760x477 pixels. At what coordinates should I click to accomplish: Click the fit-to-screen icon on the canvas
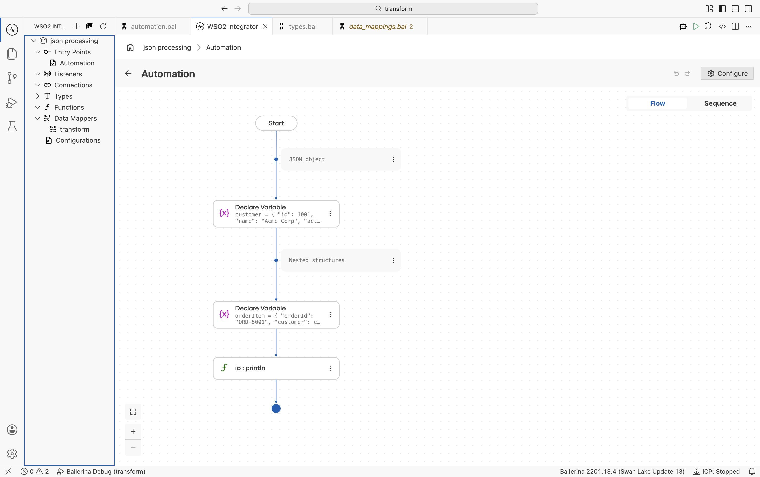133,411
